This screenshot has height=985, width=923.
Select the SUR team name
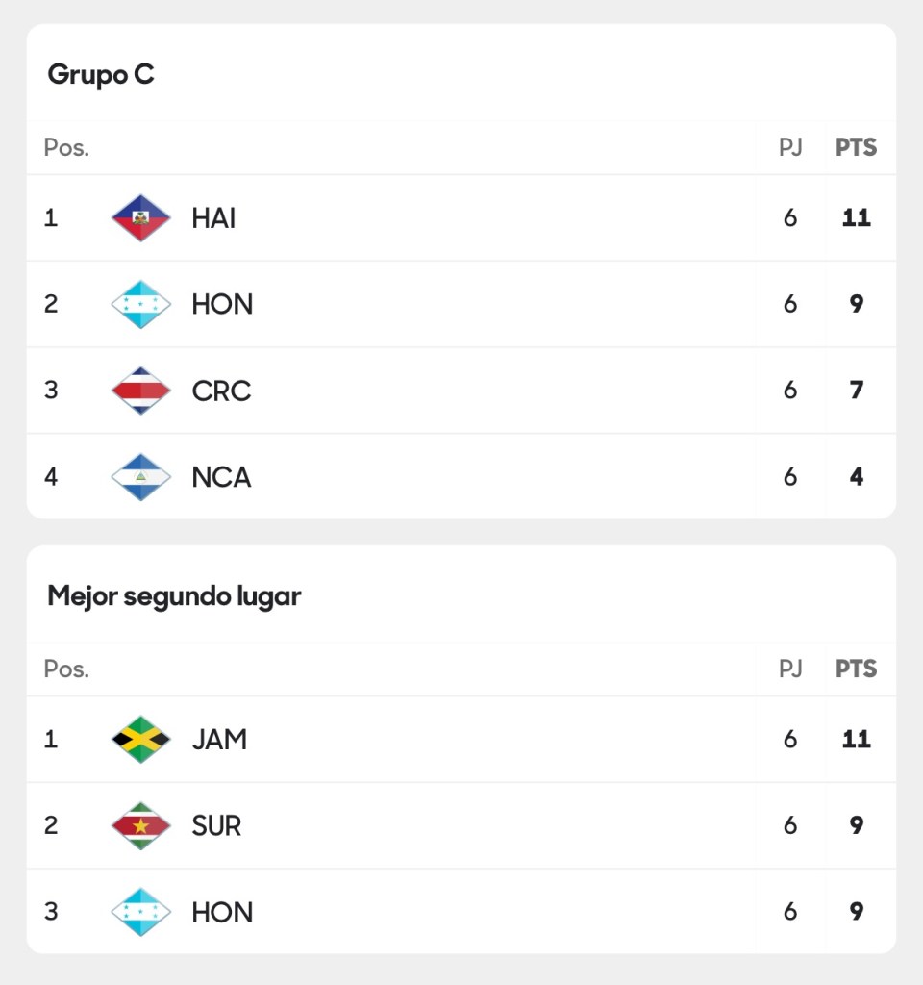click(216, 825)
